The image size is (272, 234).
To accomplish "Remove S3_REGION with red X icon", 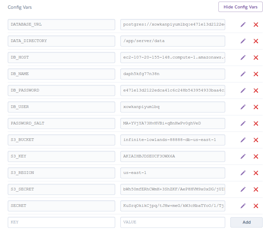I will point(256,173).
